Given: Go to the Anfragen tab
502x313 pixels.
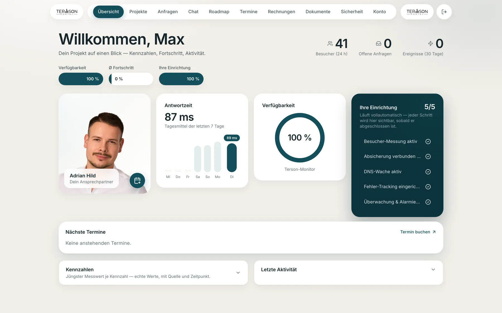Looking at the screenshot, I should click(168, 12).
